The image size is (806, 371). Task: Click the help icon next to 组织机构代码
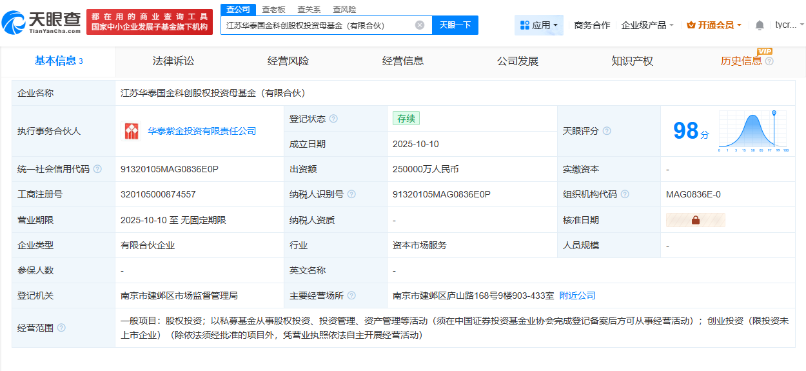click(x=625, y=194)
